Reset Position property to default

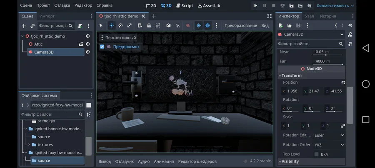point(343,83)
